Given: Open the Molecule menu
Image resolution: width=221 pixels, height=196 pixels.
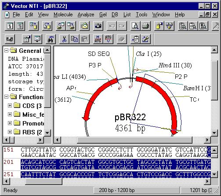Looking at the screenshot, I should tap(63, 15).
